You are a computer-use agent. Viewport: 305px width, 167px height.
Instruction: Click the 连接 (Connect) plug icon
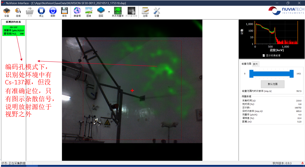click(18, 11)
